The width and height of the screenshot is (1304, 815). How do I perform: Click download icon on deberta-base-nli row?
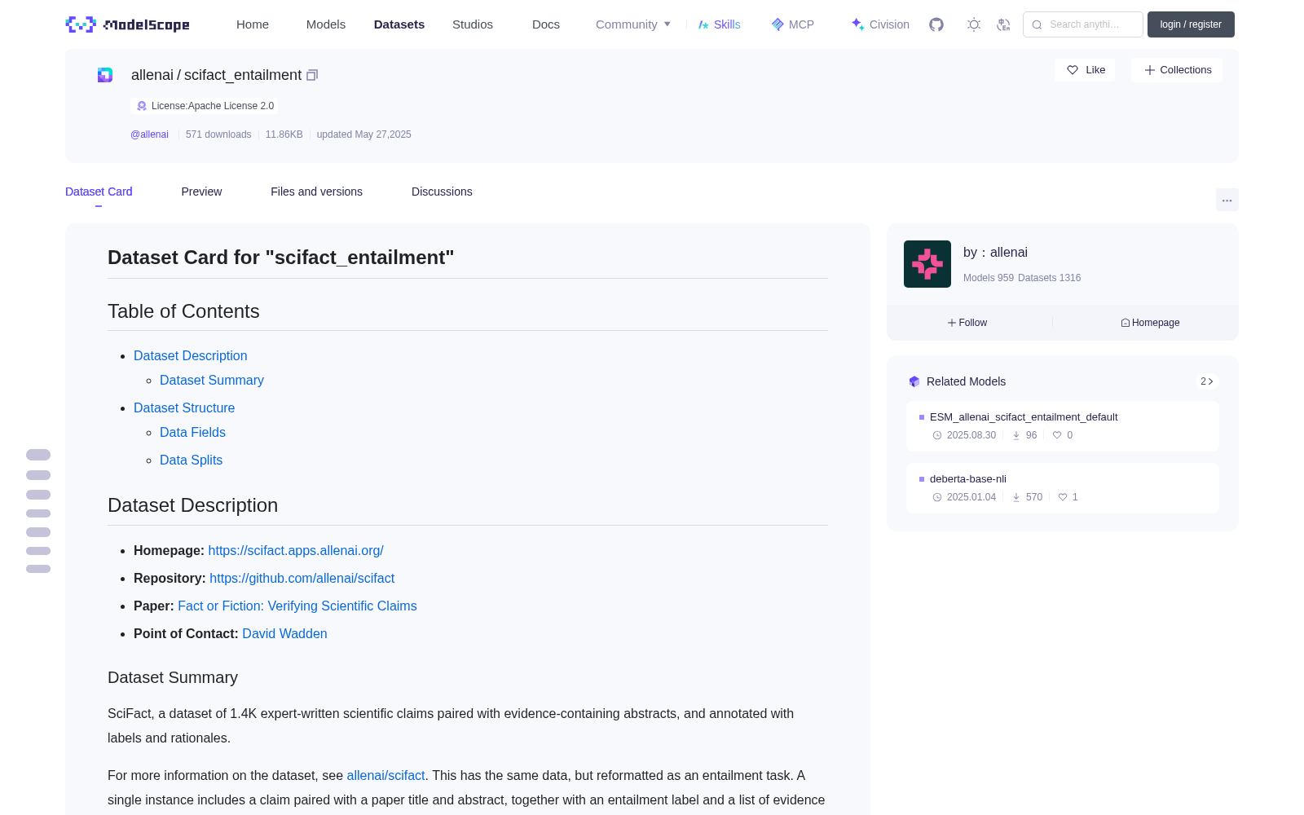pos(1016,497)
